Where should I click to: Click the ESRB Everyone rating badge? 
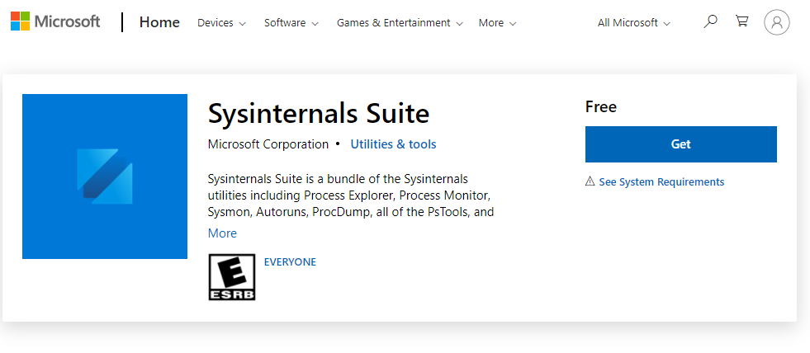pyautogui.click(x=232, y=277)
